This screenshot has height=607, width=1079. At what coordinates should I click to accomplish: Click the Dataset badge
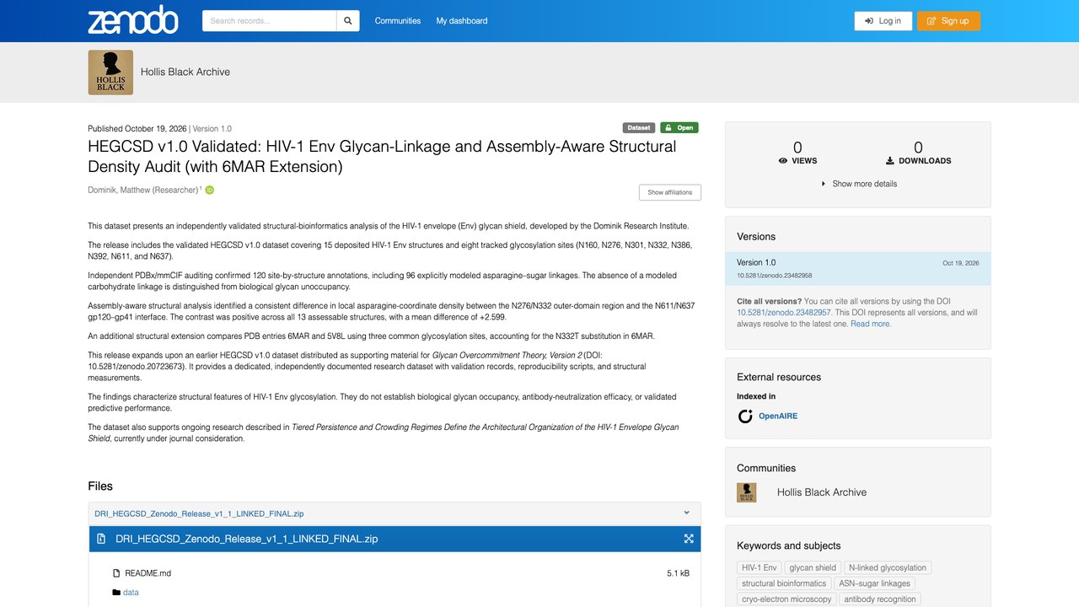click(639, 128)
